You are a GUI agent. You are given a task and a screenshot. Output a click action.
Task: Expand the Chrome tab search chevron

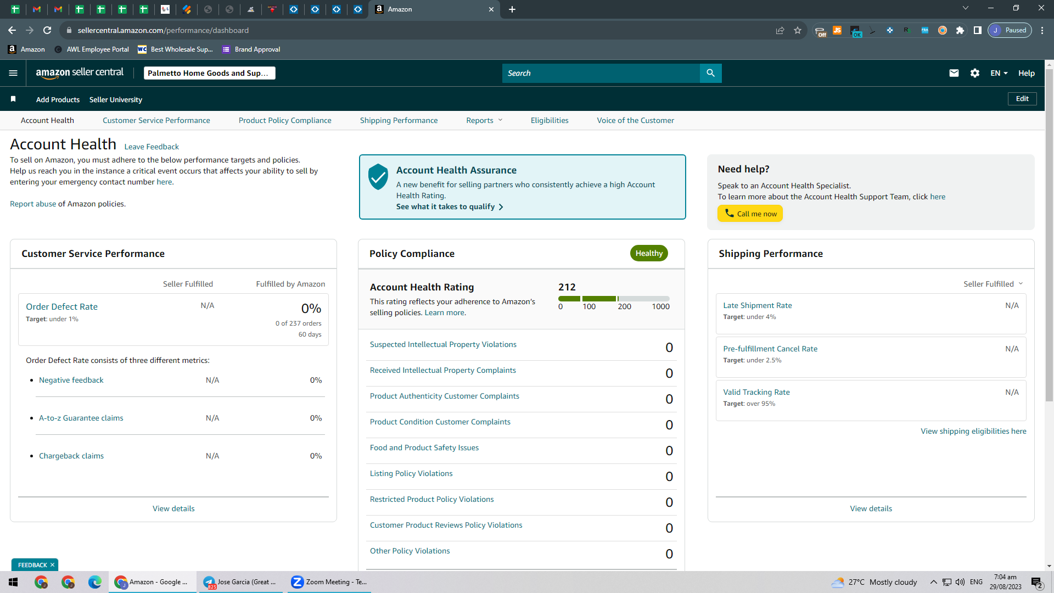pos(966,8)
